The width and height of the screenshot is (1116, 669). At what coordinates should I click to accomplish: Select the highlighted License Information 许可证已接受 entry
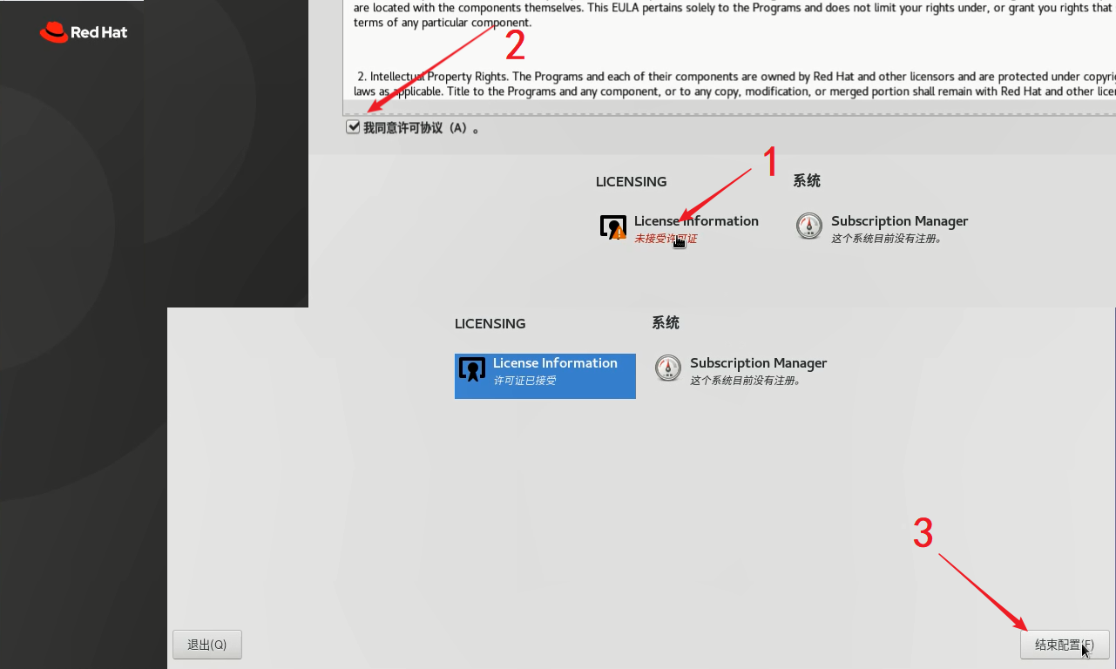click(x=545, y=376)
